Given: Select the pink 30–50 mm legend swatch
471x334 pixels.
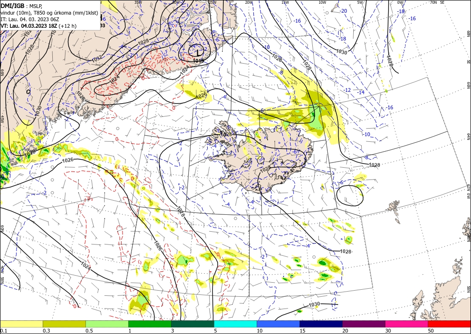Looking at the screenshot, I should tap(407, 324).
